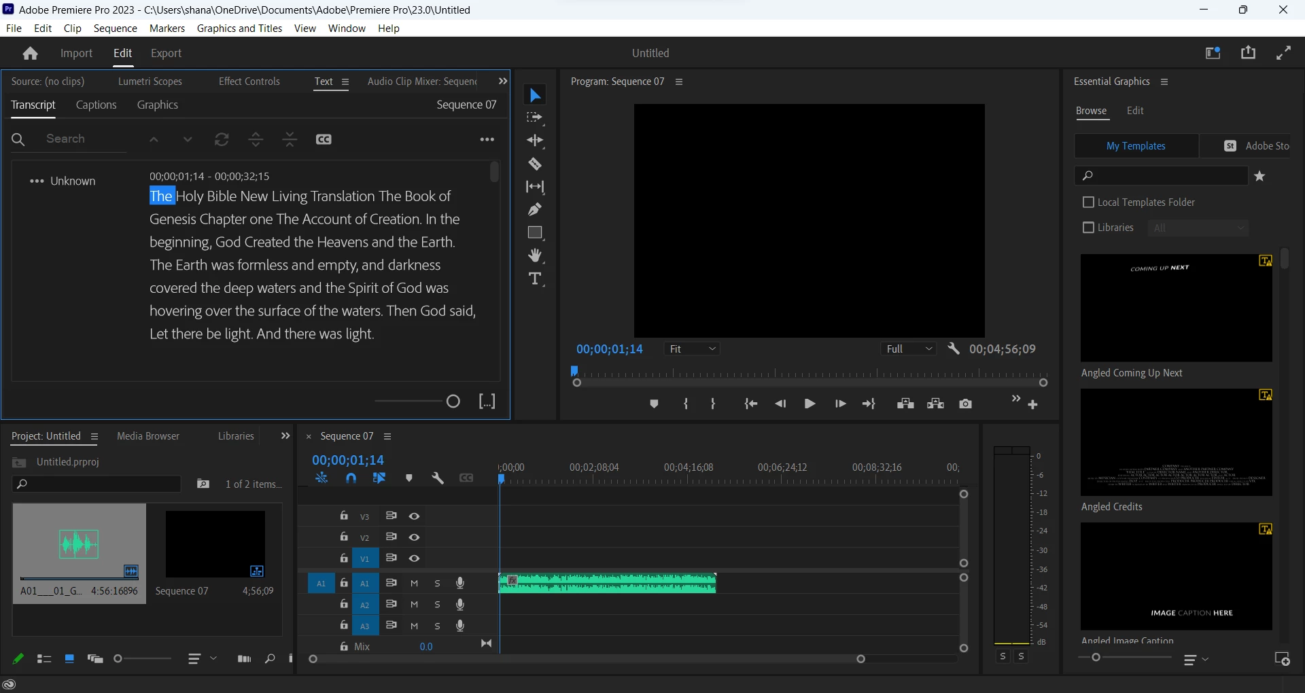Screen dimensions: 1305x693
Task: Open the Libraries All dropdown
Action: pyautogui.click(x=1198, y=228)
